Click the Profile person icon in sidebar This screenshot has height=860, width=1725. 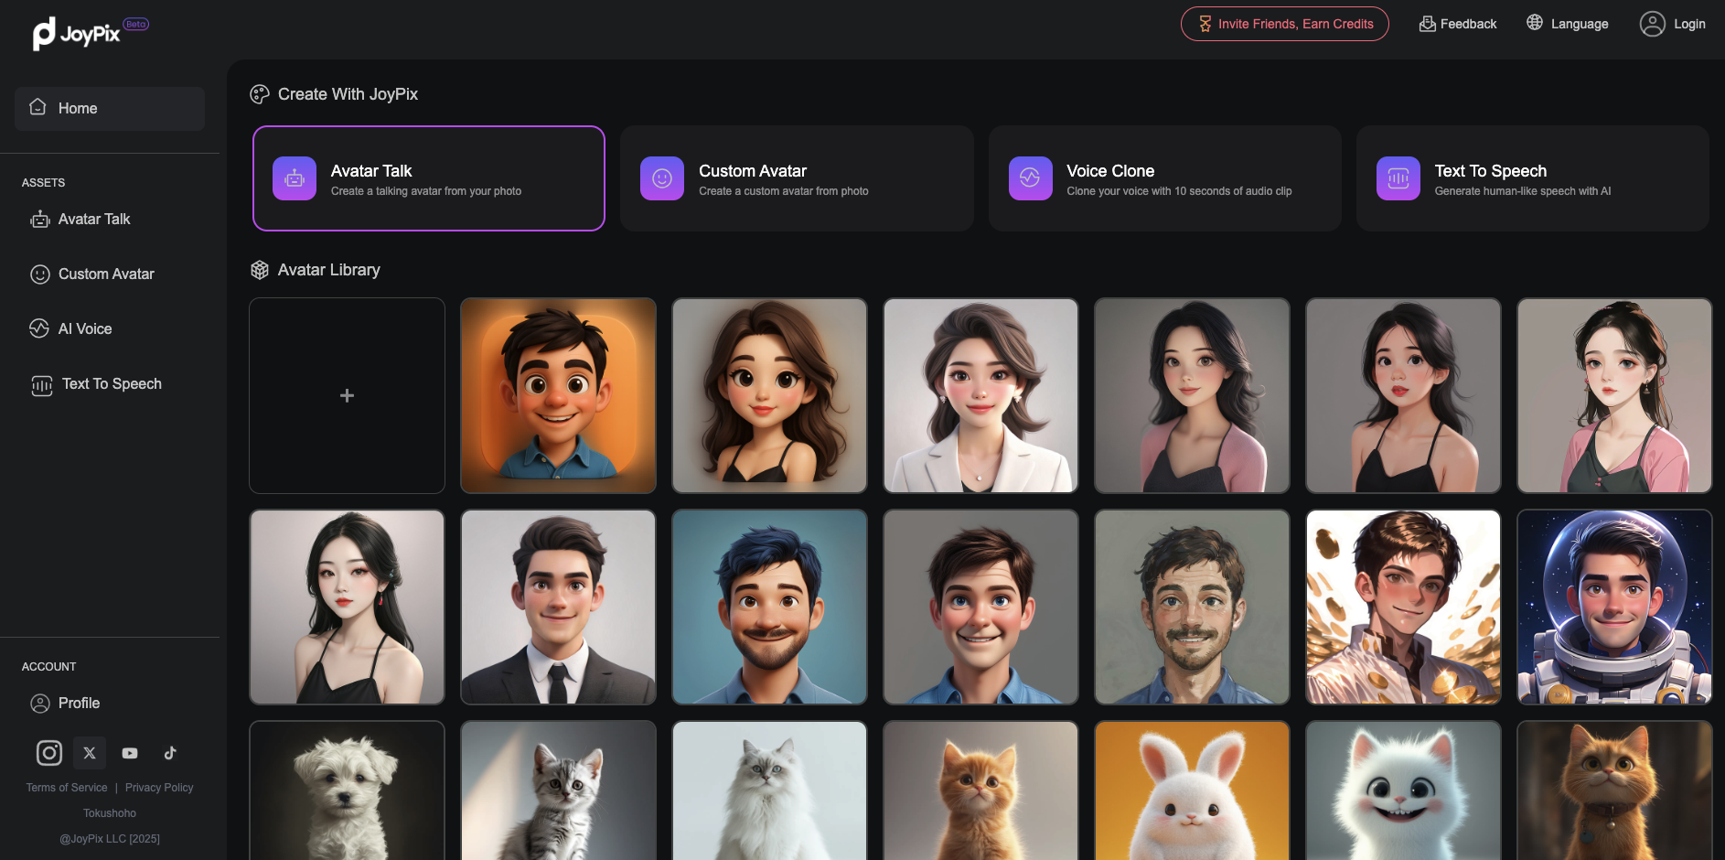(x=40, y=704)
